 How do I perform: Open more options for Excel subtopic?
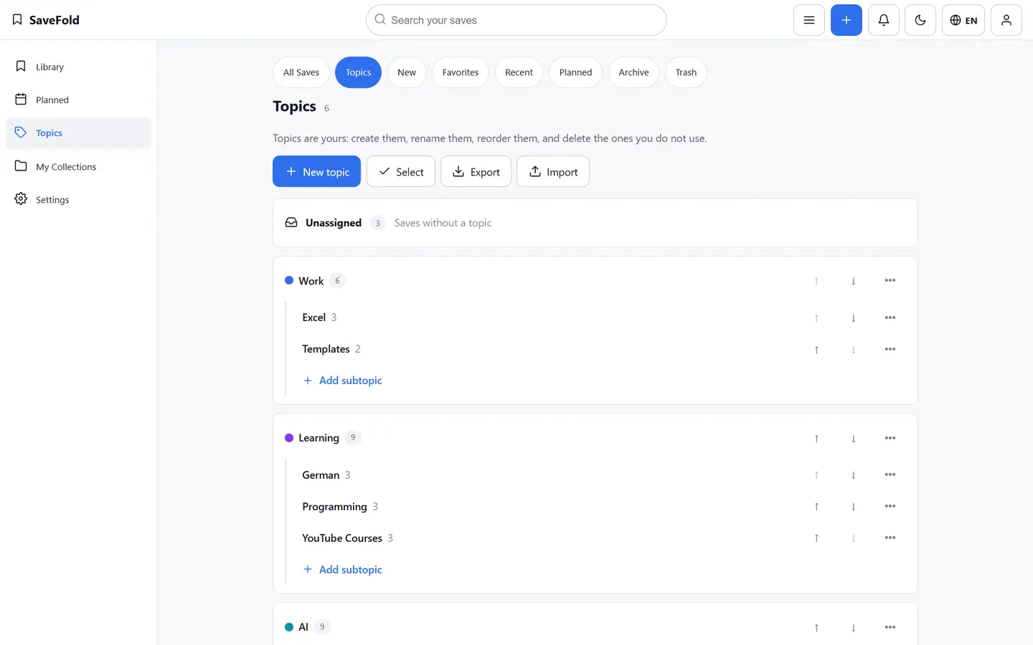pos(890,317)
